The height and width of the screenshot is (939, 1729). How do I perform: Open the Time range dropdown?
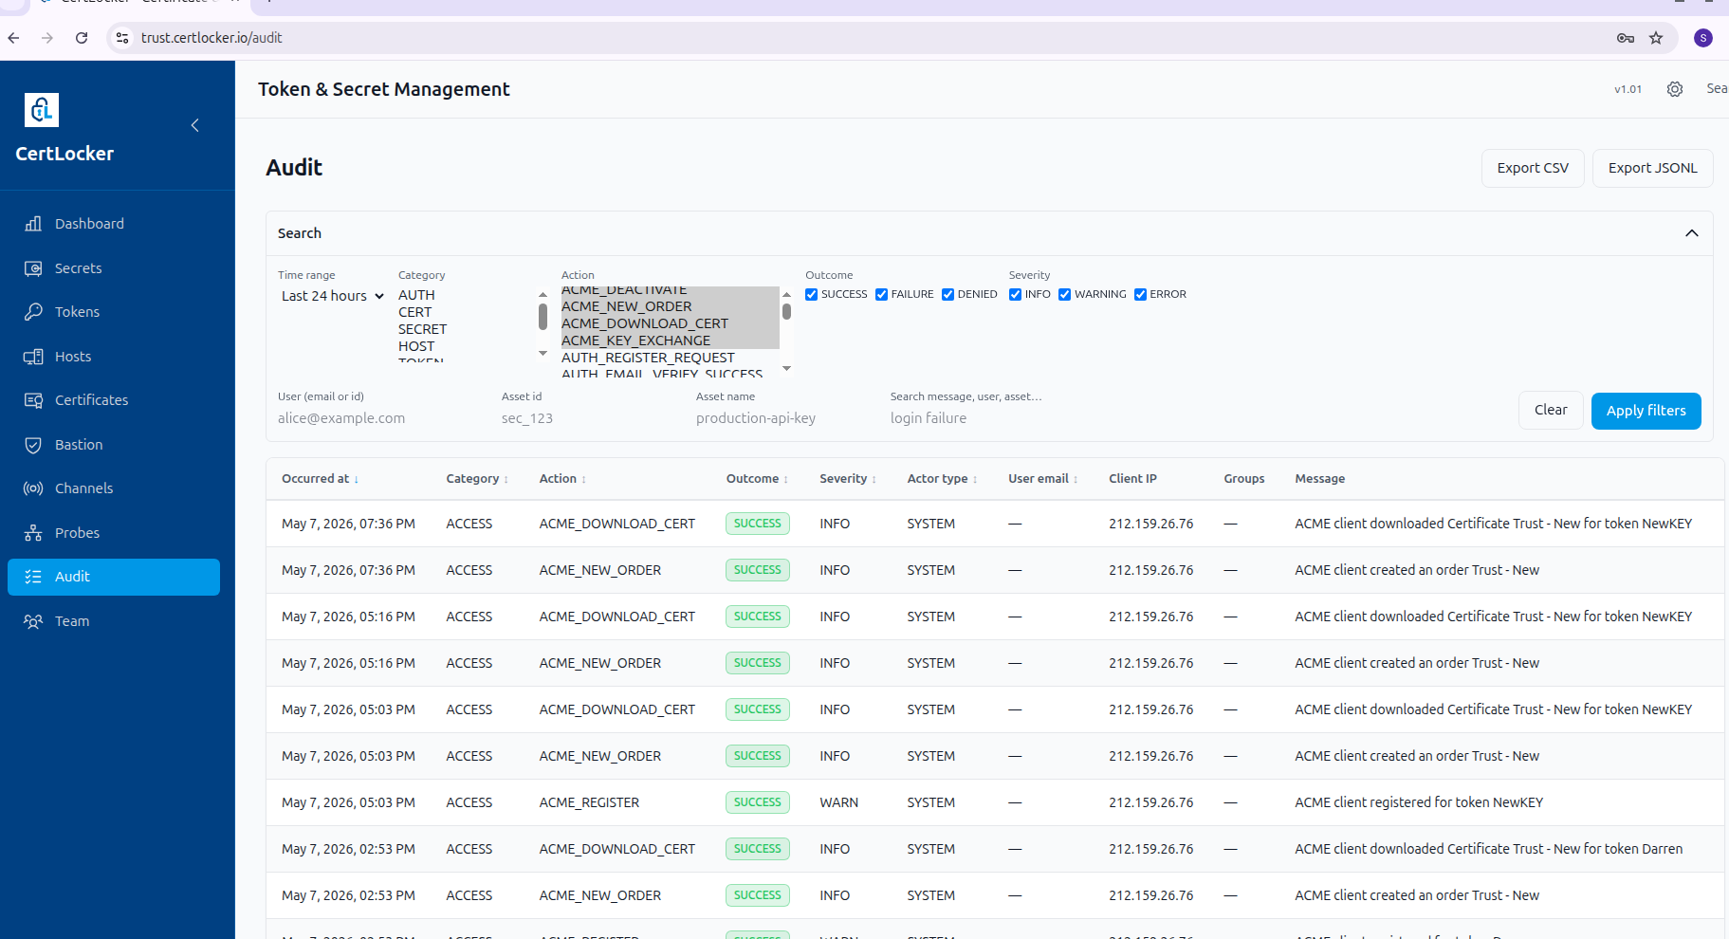tap(332, 296)
